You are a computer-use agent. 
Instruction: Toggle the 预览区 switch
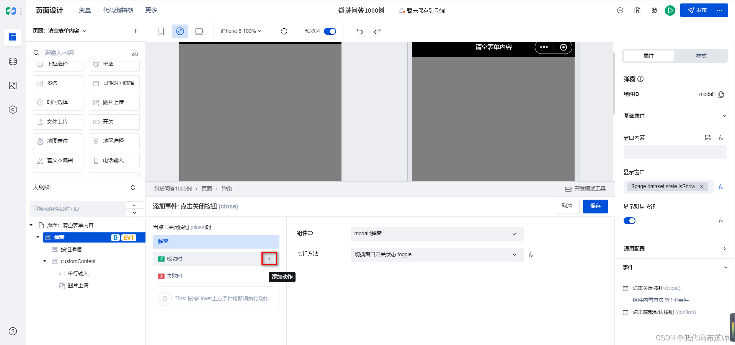pos(330,31)
